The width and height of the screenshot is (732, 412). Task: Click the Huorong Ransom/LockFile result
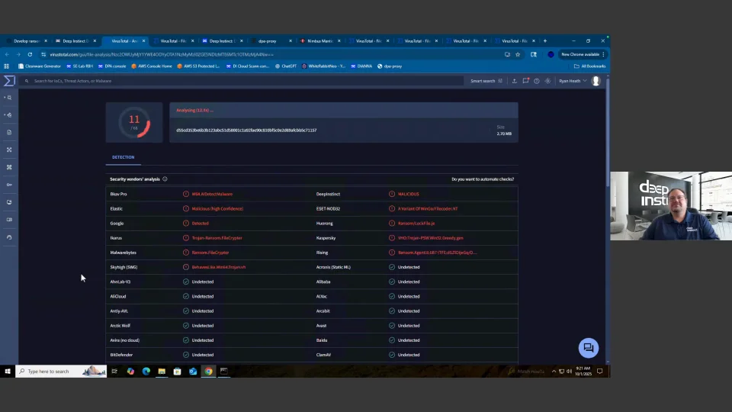pyautogui.click(x=416, y=224)
